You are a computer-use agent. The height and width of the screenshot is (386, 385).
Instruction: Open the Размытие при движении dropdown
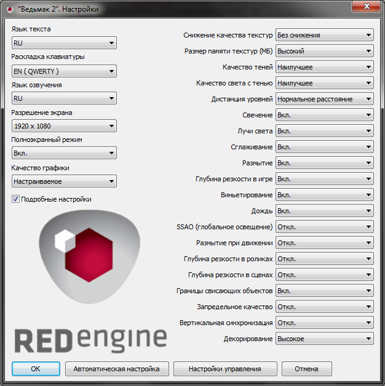pyautogui.click(x=324, y=243)
